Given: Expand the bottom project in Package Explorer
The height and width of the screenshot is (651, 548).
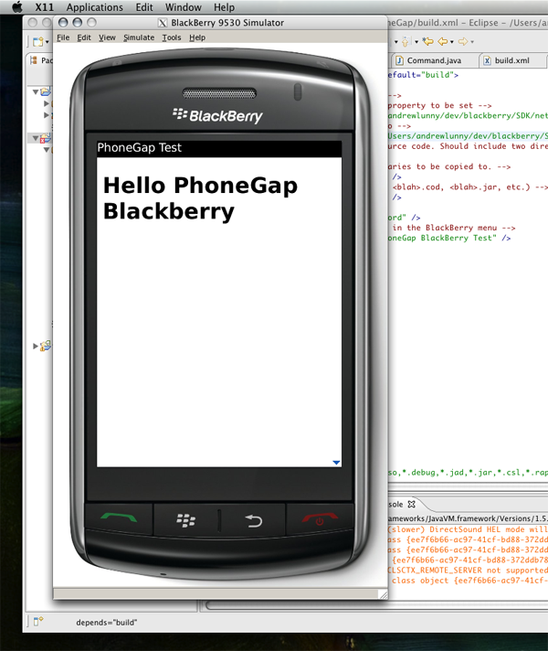Looking at the screenshot, I should [36, 346].
